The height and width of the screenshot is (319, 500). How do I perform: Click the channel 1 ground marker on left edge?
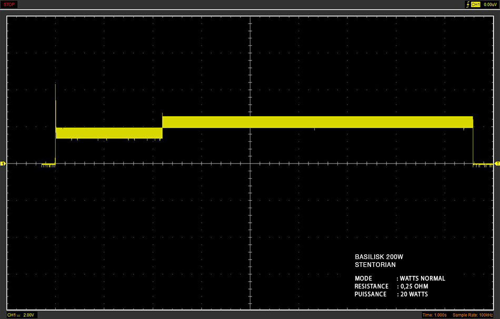point(3,163)
